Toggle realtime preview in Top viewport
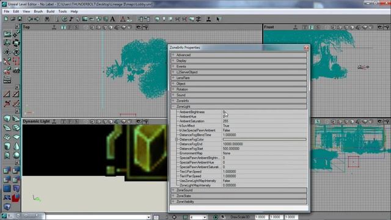Image resolution: width=391 pixels, height=220 pixels. pos(54,27)
